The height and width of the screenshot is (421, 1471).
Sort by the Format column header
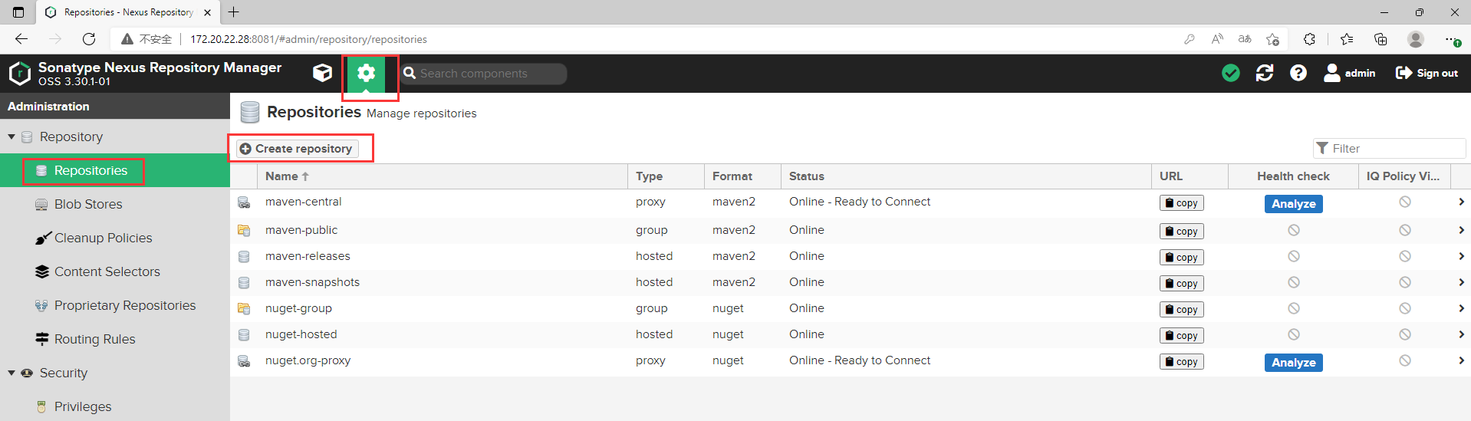click(x=742, y=176)
